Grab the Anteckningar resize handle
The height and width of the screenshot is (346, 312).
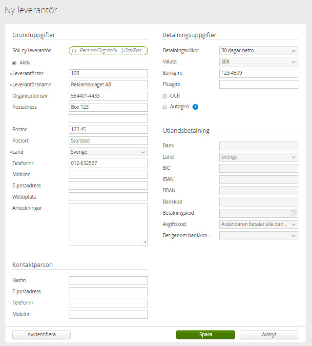pyautogui.click(x=145, y=242)
